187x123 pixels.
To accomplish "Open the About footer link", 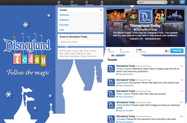I will (75, 51).
